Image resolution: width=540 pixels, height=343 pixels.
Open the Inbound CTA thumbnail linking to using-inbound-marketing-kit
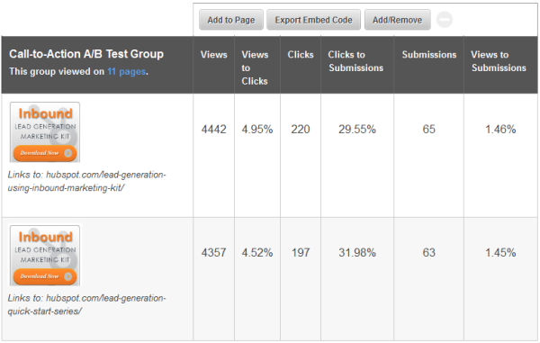coord(45,132)
